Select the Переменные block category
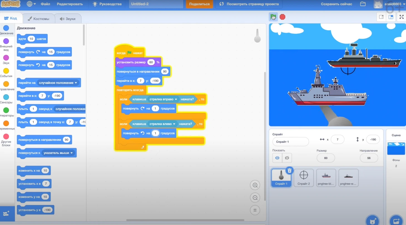 (x=6, y=125)
